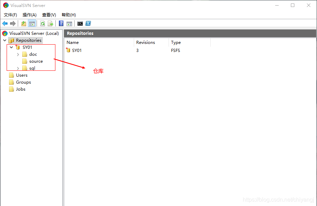The height and width of the screenshot is (206, 317).
Task: Select the Groups tree item
Action: tap(23, 82)
